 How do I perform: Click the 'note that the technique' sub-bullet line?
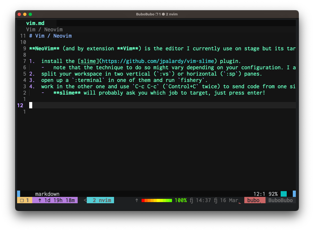[168, 68]
